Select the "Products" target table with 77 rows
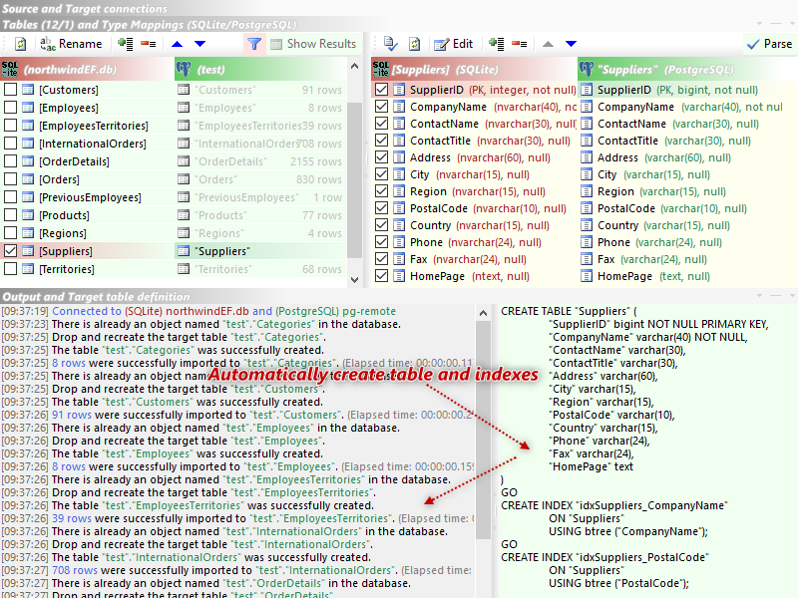 click(x=260, y=215)
